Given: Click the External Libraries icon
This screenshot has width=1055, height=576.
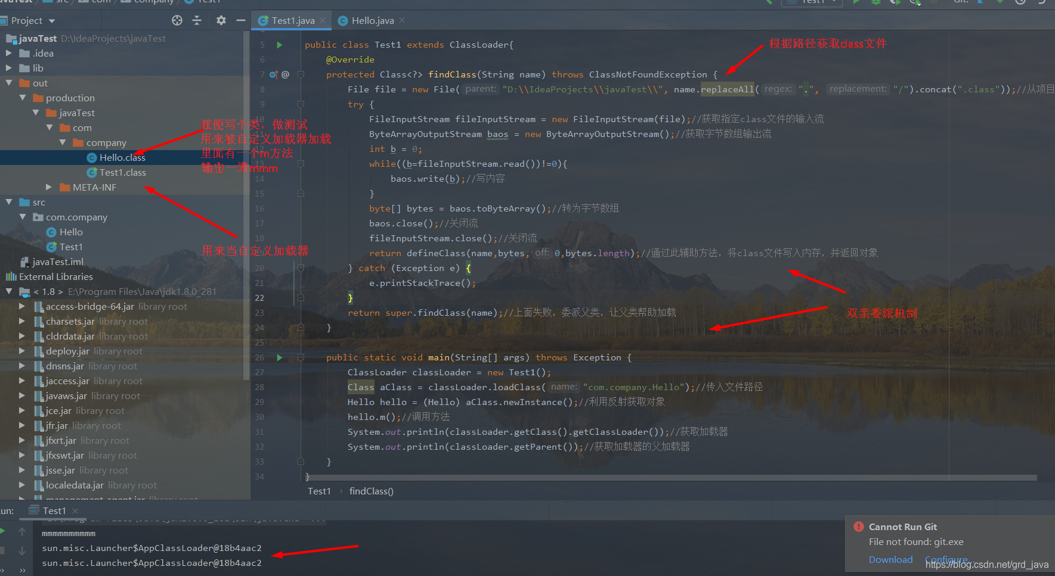Looking at the screenshot, I should 11,276.
